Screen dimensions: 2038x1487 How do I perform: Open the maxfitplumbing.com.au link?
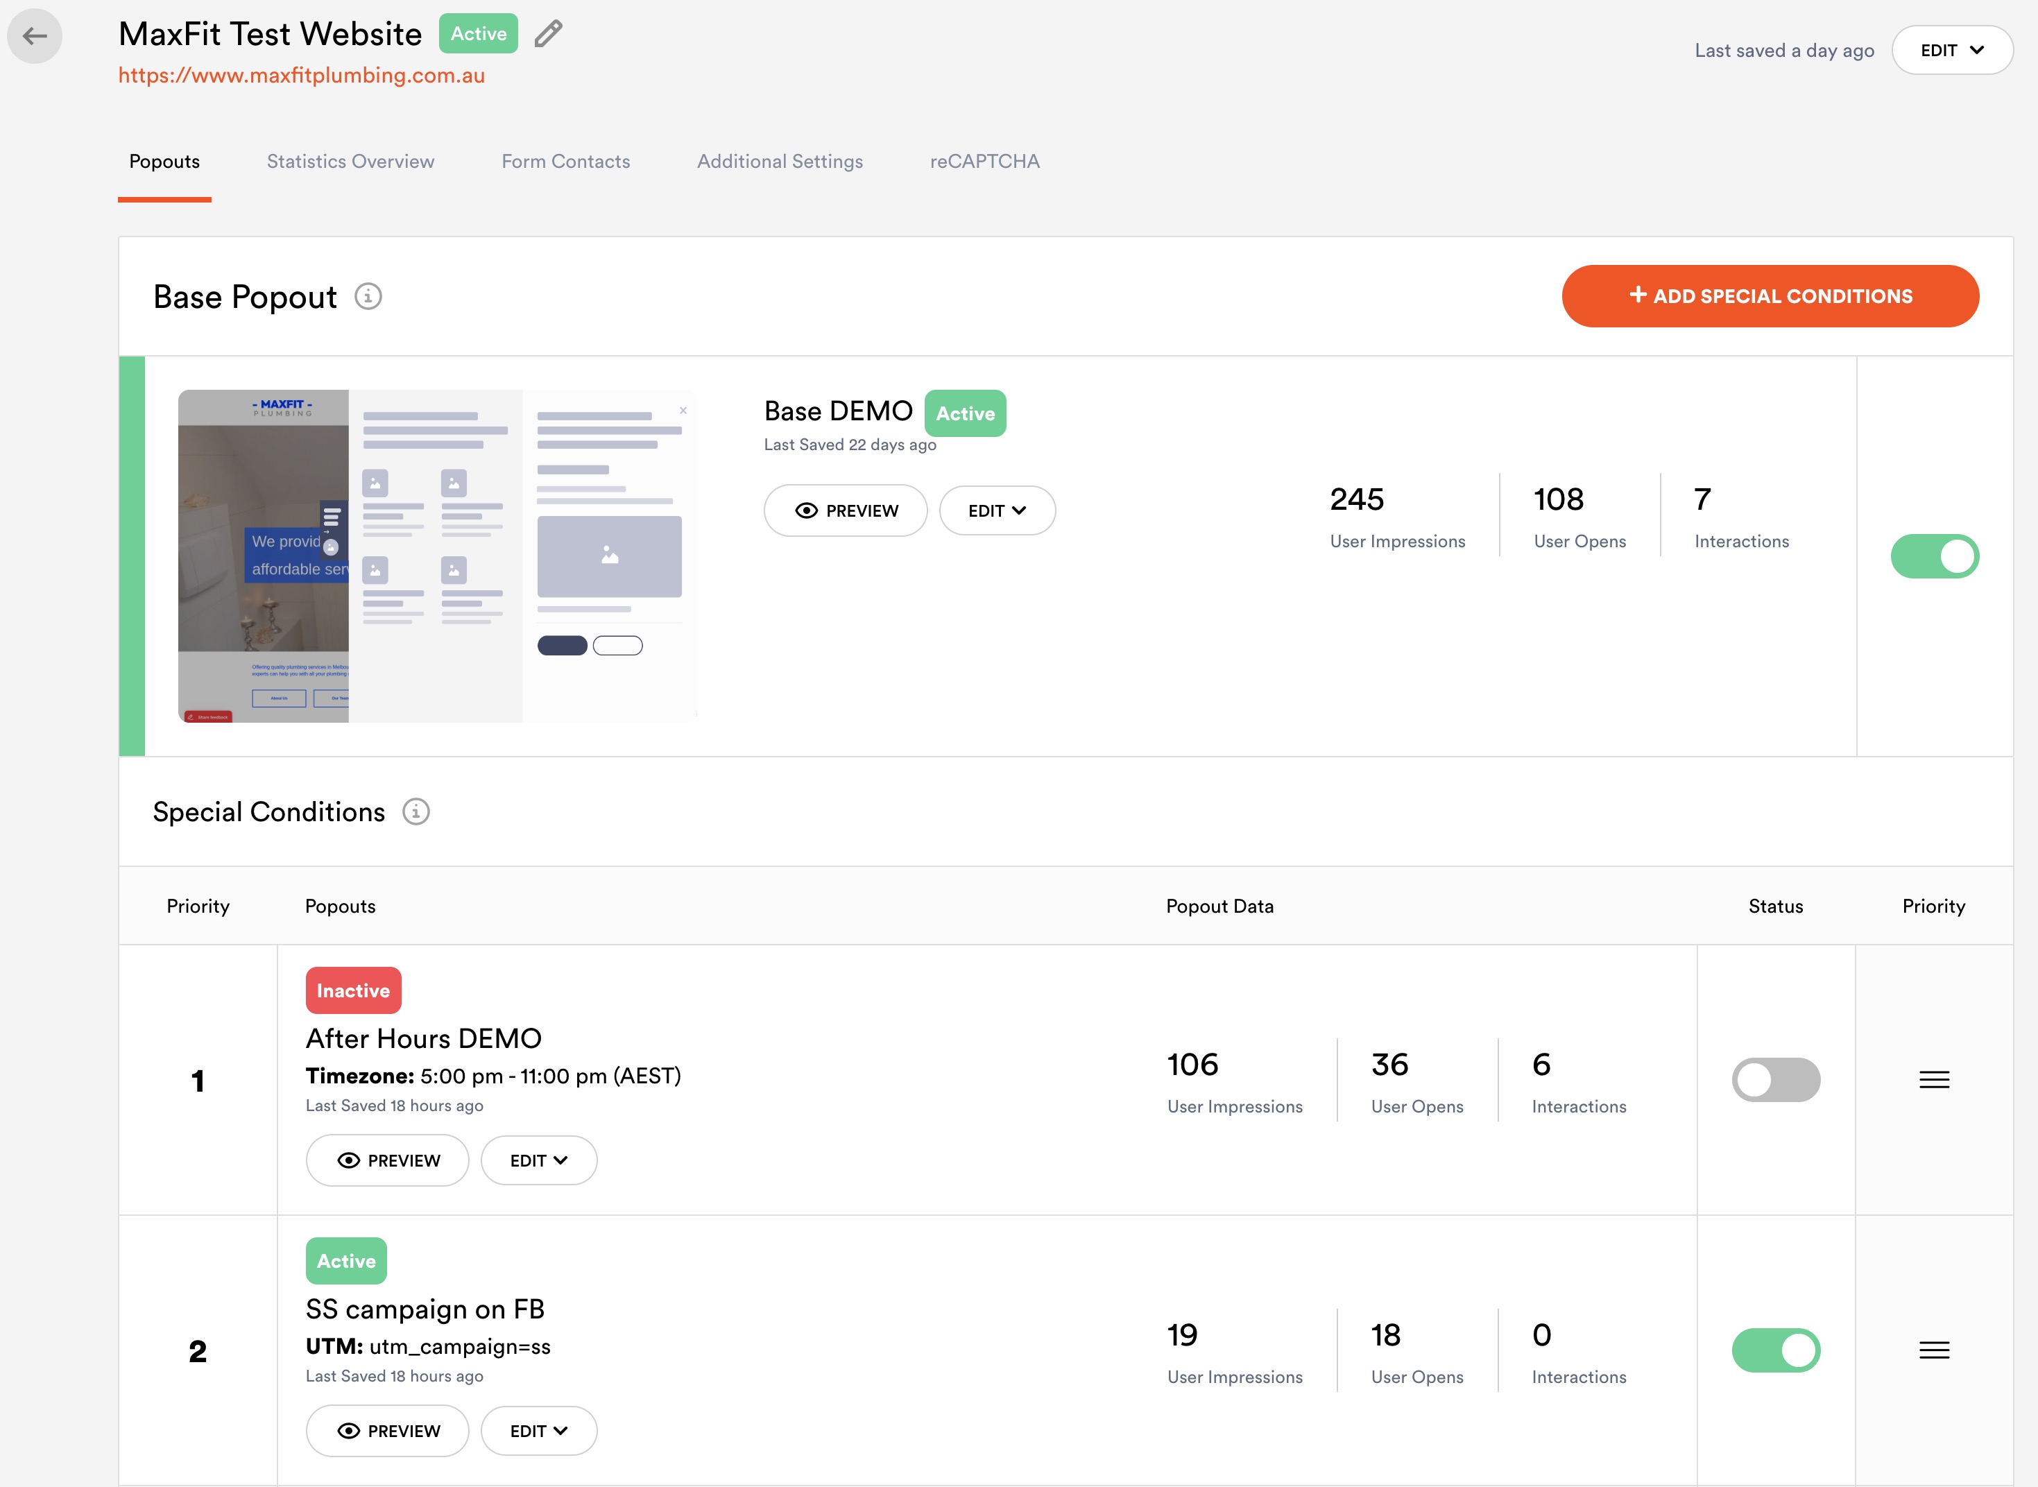click(x=302, y=76)
